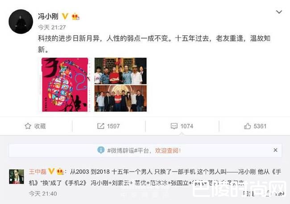Open the post timestamp 今天 21:27

(x=52, y=27)
